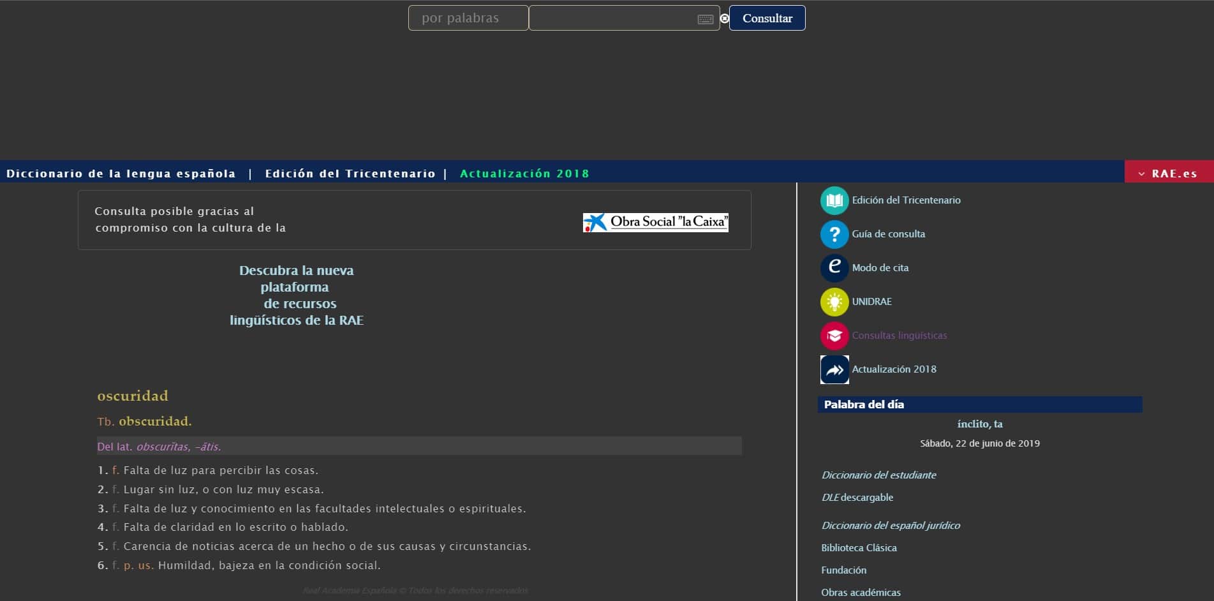Click the Guía de consulta question mark icon

[834, 234]
